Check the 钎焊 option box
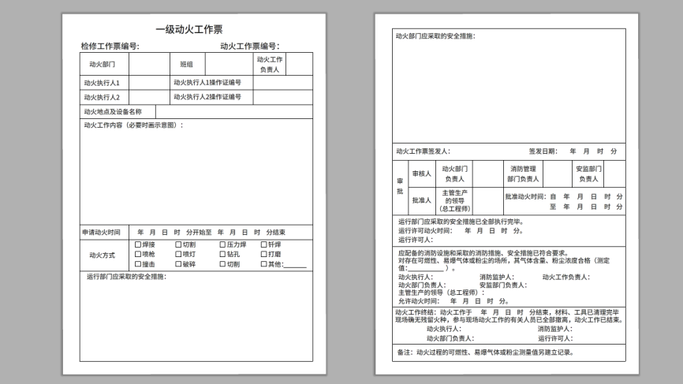The image size is (683, 384). [x=264, y=244]
